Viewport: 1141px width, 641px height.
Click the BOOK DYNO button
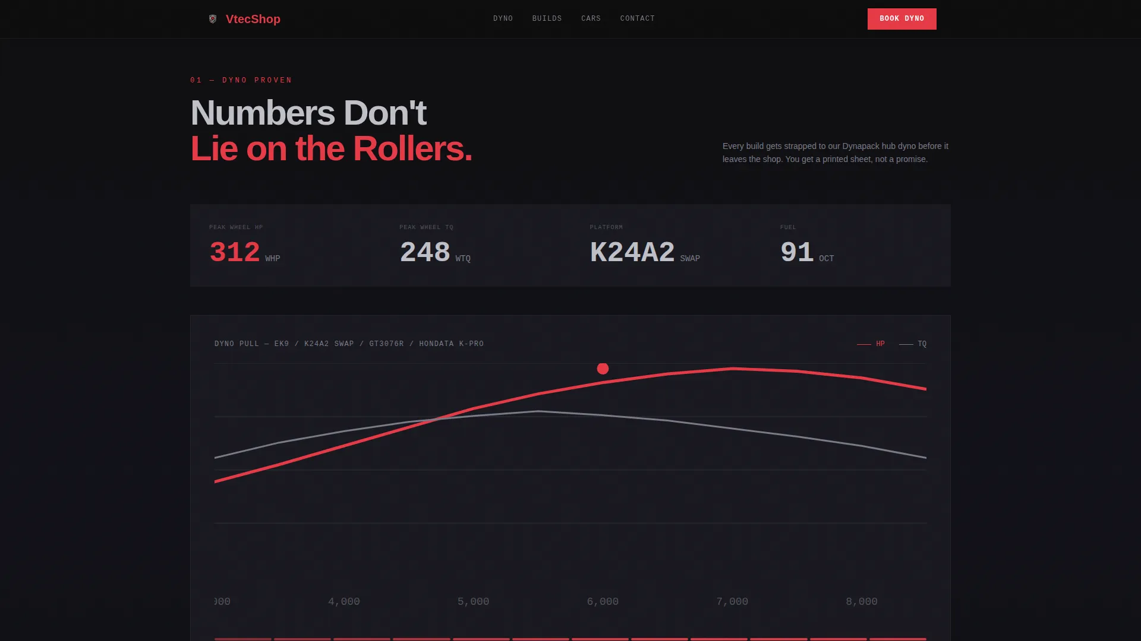[x=902, y=19]
